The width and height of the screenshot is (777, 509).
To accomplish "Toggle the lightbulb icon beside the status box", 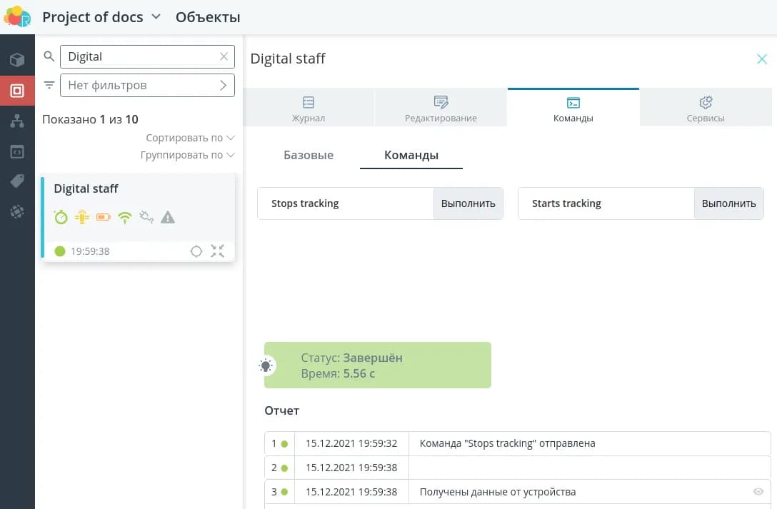I will [x=266, y=366].
